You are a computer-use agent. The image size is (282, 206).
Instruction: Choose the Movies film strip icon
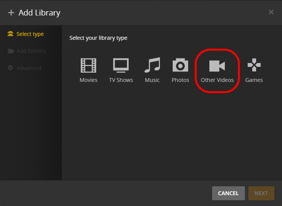point(88,65)
